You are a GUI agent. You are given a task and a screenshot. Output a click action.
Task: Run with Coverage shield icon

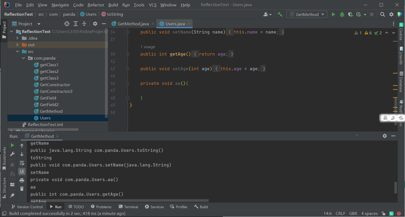coord(350,14)
